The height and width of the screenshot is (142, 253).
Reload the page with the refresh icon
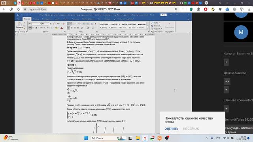click(19, 9)
